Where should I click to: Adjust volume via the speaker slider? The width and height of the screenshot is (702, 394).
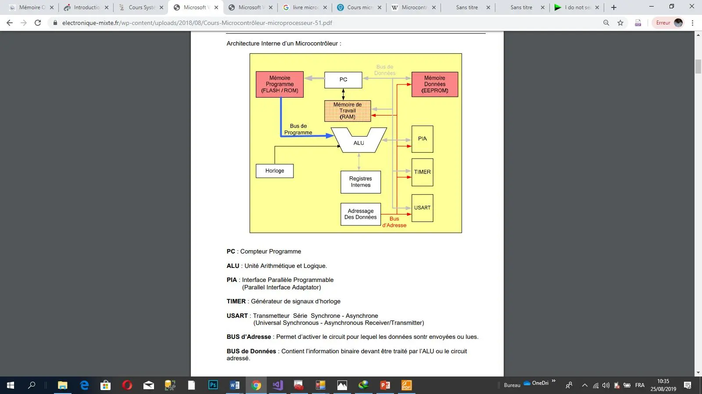tap(606, 386)
